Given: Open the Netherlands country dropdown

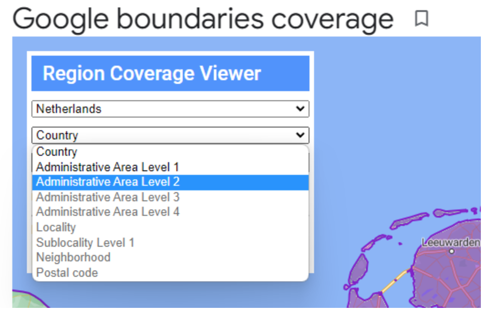Looking at the screenshot, I should pyautogui.click(x=170, y=109).
